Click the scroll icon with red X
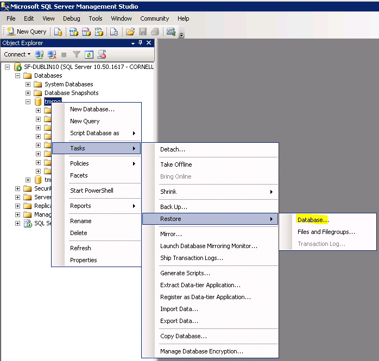The image size is (379, 361). pyautogui.click(x=102, y=55)
